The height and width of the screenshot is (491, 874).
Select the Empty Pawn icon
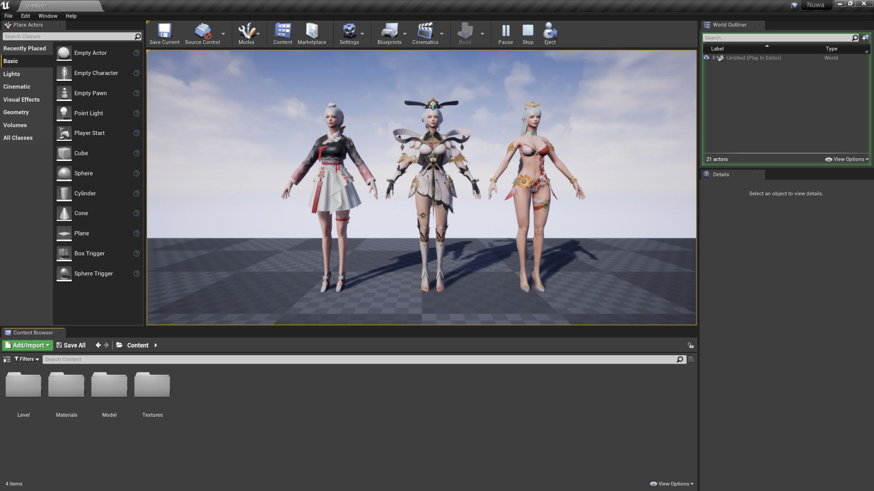pyautogui.click(x=64, y=93)
